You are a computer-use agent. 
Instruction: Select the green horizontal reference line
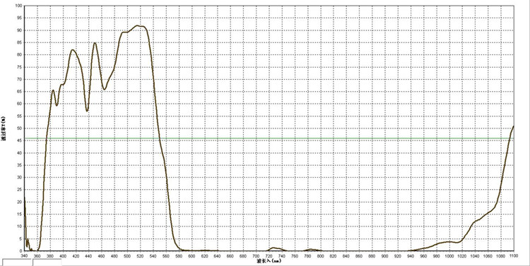point(269,138)
